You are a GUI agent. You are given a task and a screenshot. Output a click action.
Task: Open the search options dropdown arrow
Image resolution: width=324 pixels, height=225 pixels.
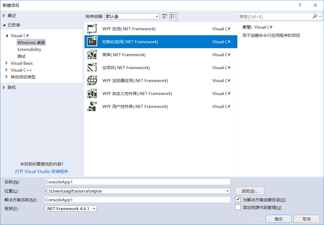320,16
